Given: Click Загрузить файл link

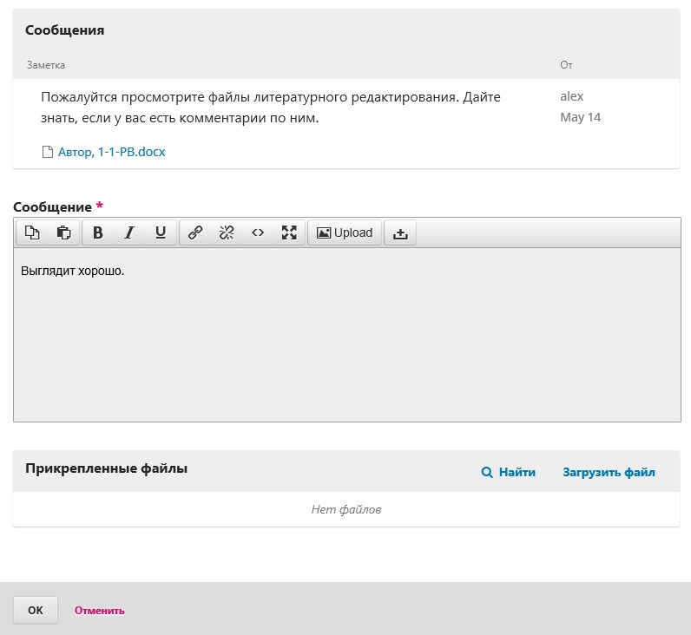Looking at the screenshot, I should click(609, 472).
